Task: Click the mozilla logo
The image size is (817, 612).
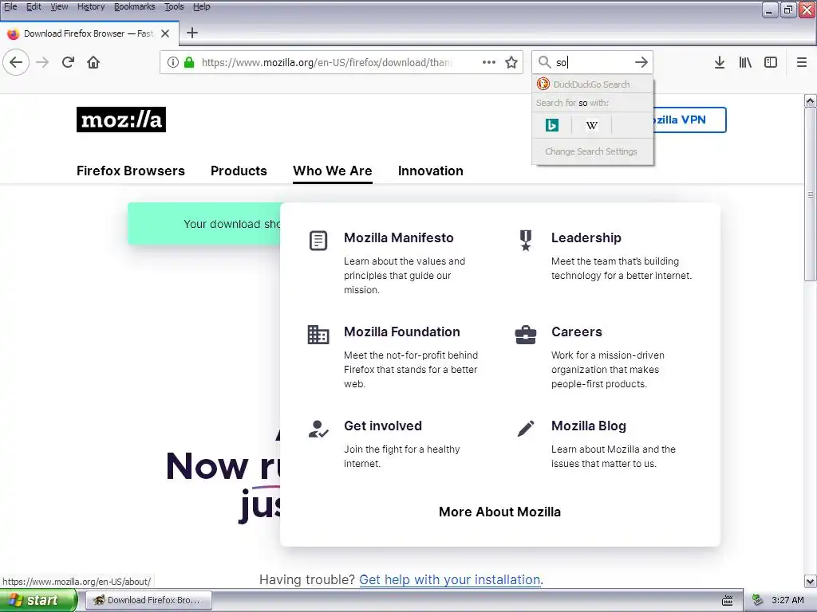Action: (121, 120)
